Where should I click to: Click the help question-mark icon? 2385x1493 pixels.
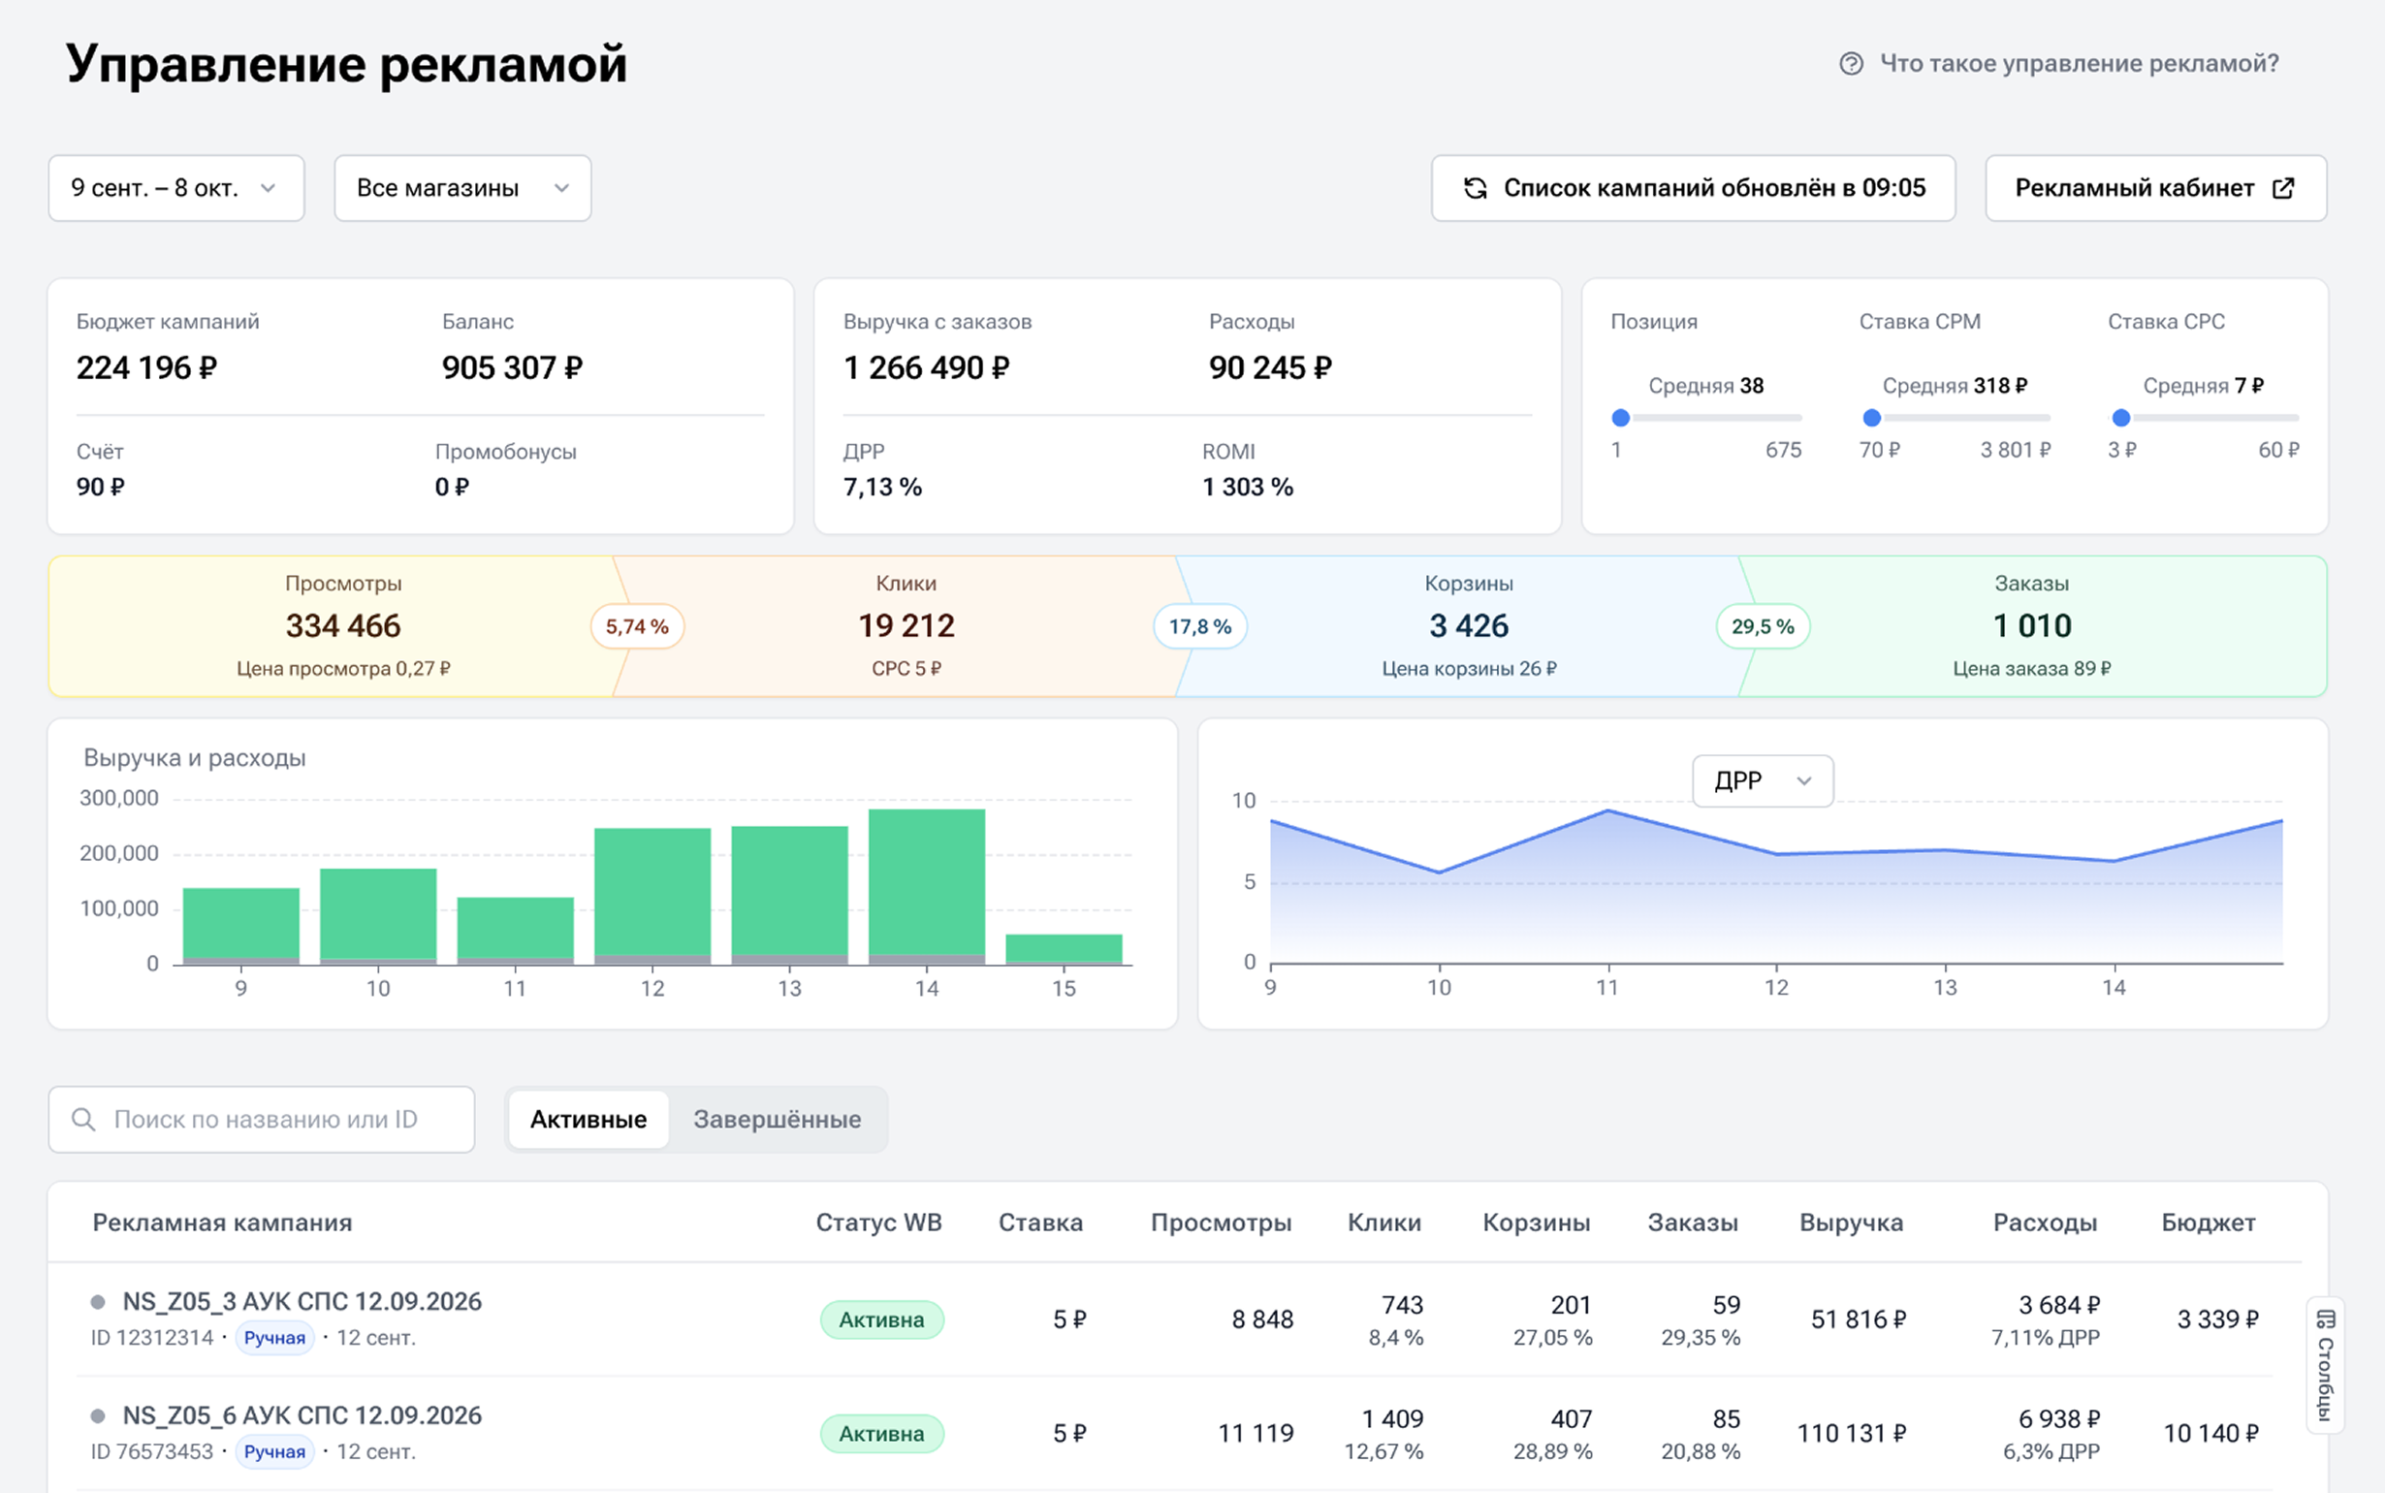(x=1851, y=64)
